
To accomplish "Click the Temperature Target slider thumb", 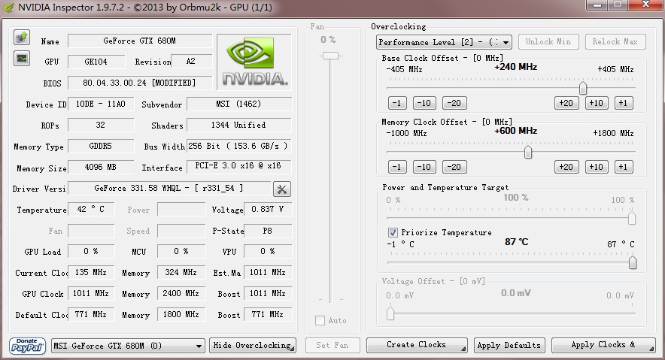I will (633, 262).
